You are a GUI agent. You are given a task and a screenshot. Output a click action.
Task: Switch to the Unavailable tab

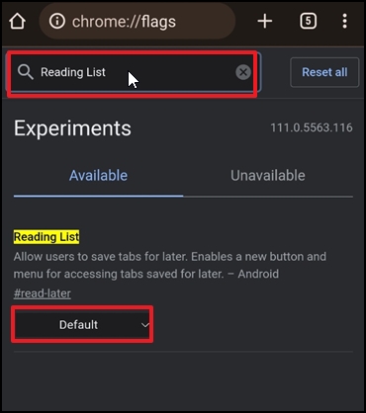click(268, 176)
